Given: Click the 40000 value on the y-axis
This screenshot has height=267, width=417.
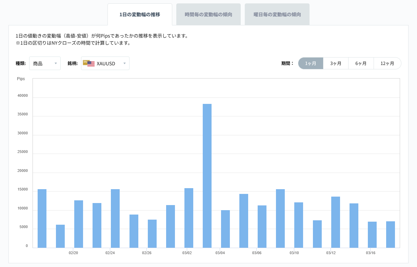Looking at the screenshot, I should (22, 95).
